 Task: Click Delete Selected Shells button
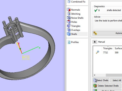(107, 86)
